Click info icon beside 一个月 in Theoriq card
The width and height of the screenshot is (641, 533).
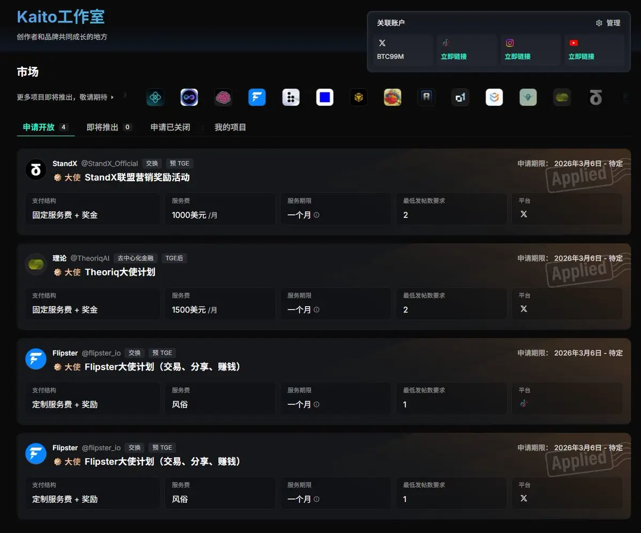pos(317,310)
